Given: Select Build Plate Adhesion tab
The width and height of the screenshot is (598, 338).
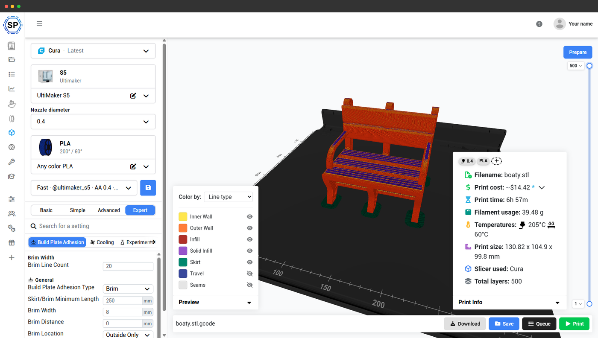Looking at the screenshot, I should [57, 242].
